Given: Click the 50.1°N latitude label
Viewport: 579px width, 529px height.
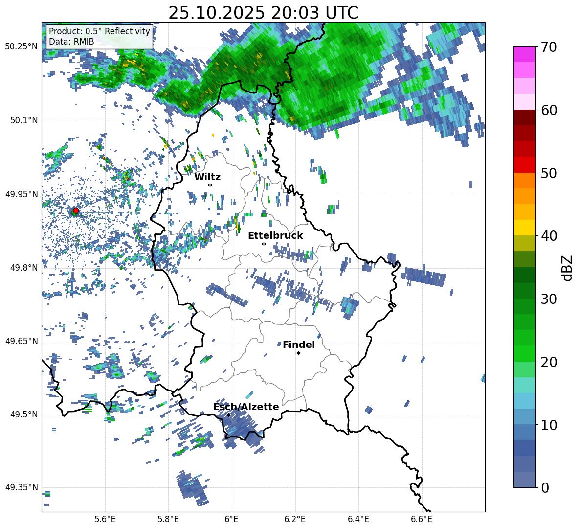Looking at the screenshot, I should 24,120.
